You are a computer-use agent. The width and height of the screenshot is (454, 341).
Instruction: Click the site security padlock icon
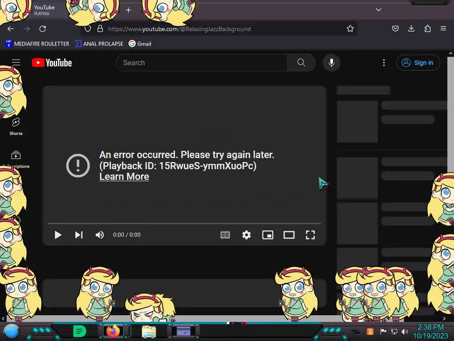coord(100,28)
